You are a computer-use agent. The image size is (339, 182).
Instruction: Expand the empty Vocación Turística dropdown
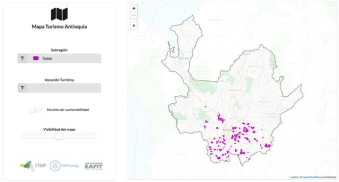click(59, 88)
